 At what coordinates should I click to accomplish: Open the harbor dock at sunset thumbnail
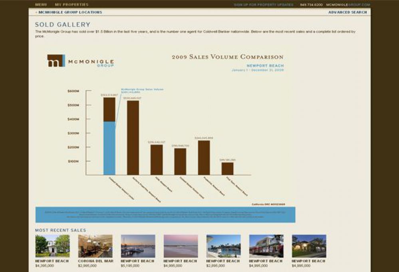click(138, 246)
